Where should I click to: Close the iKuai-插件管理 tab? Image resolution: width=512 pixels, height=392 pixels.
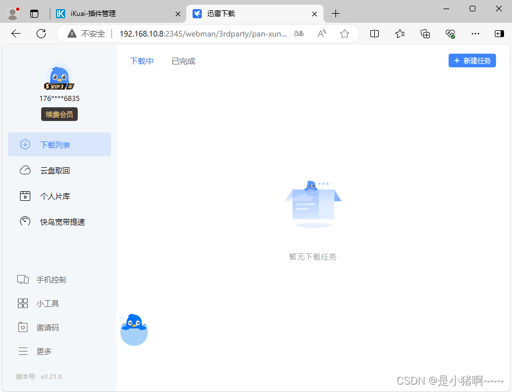click(x=178, y=14)
